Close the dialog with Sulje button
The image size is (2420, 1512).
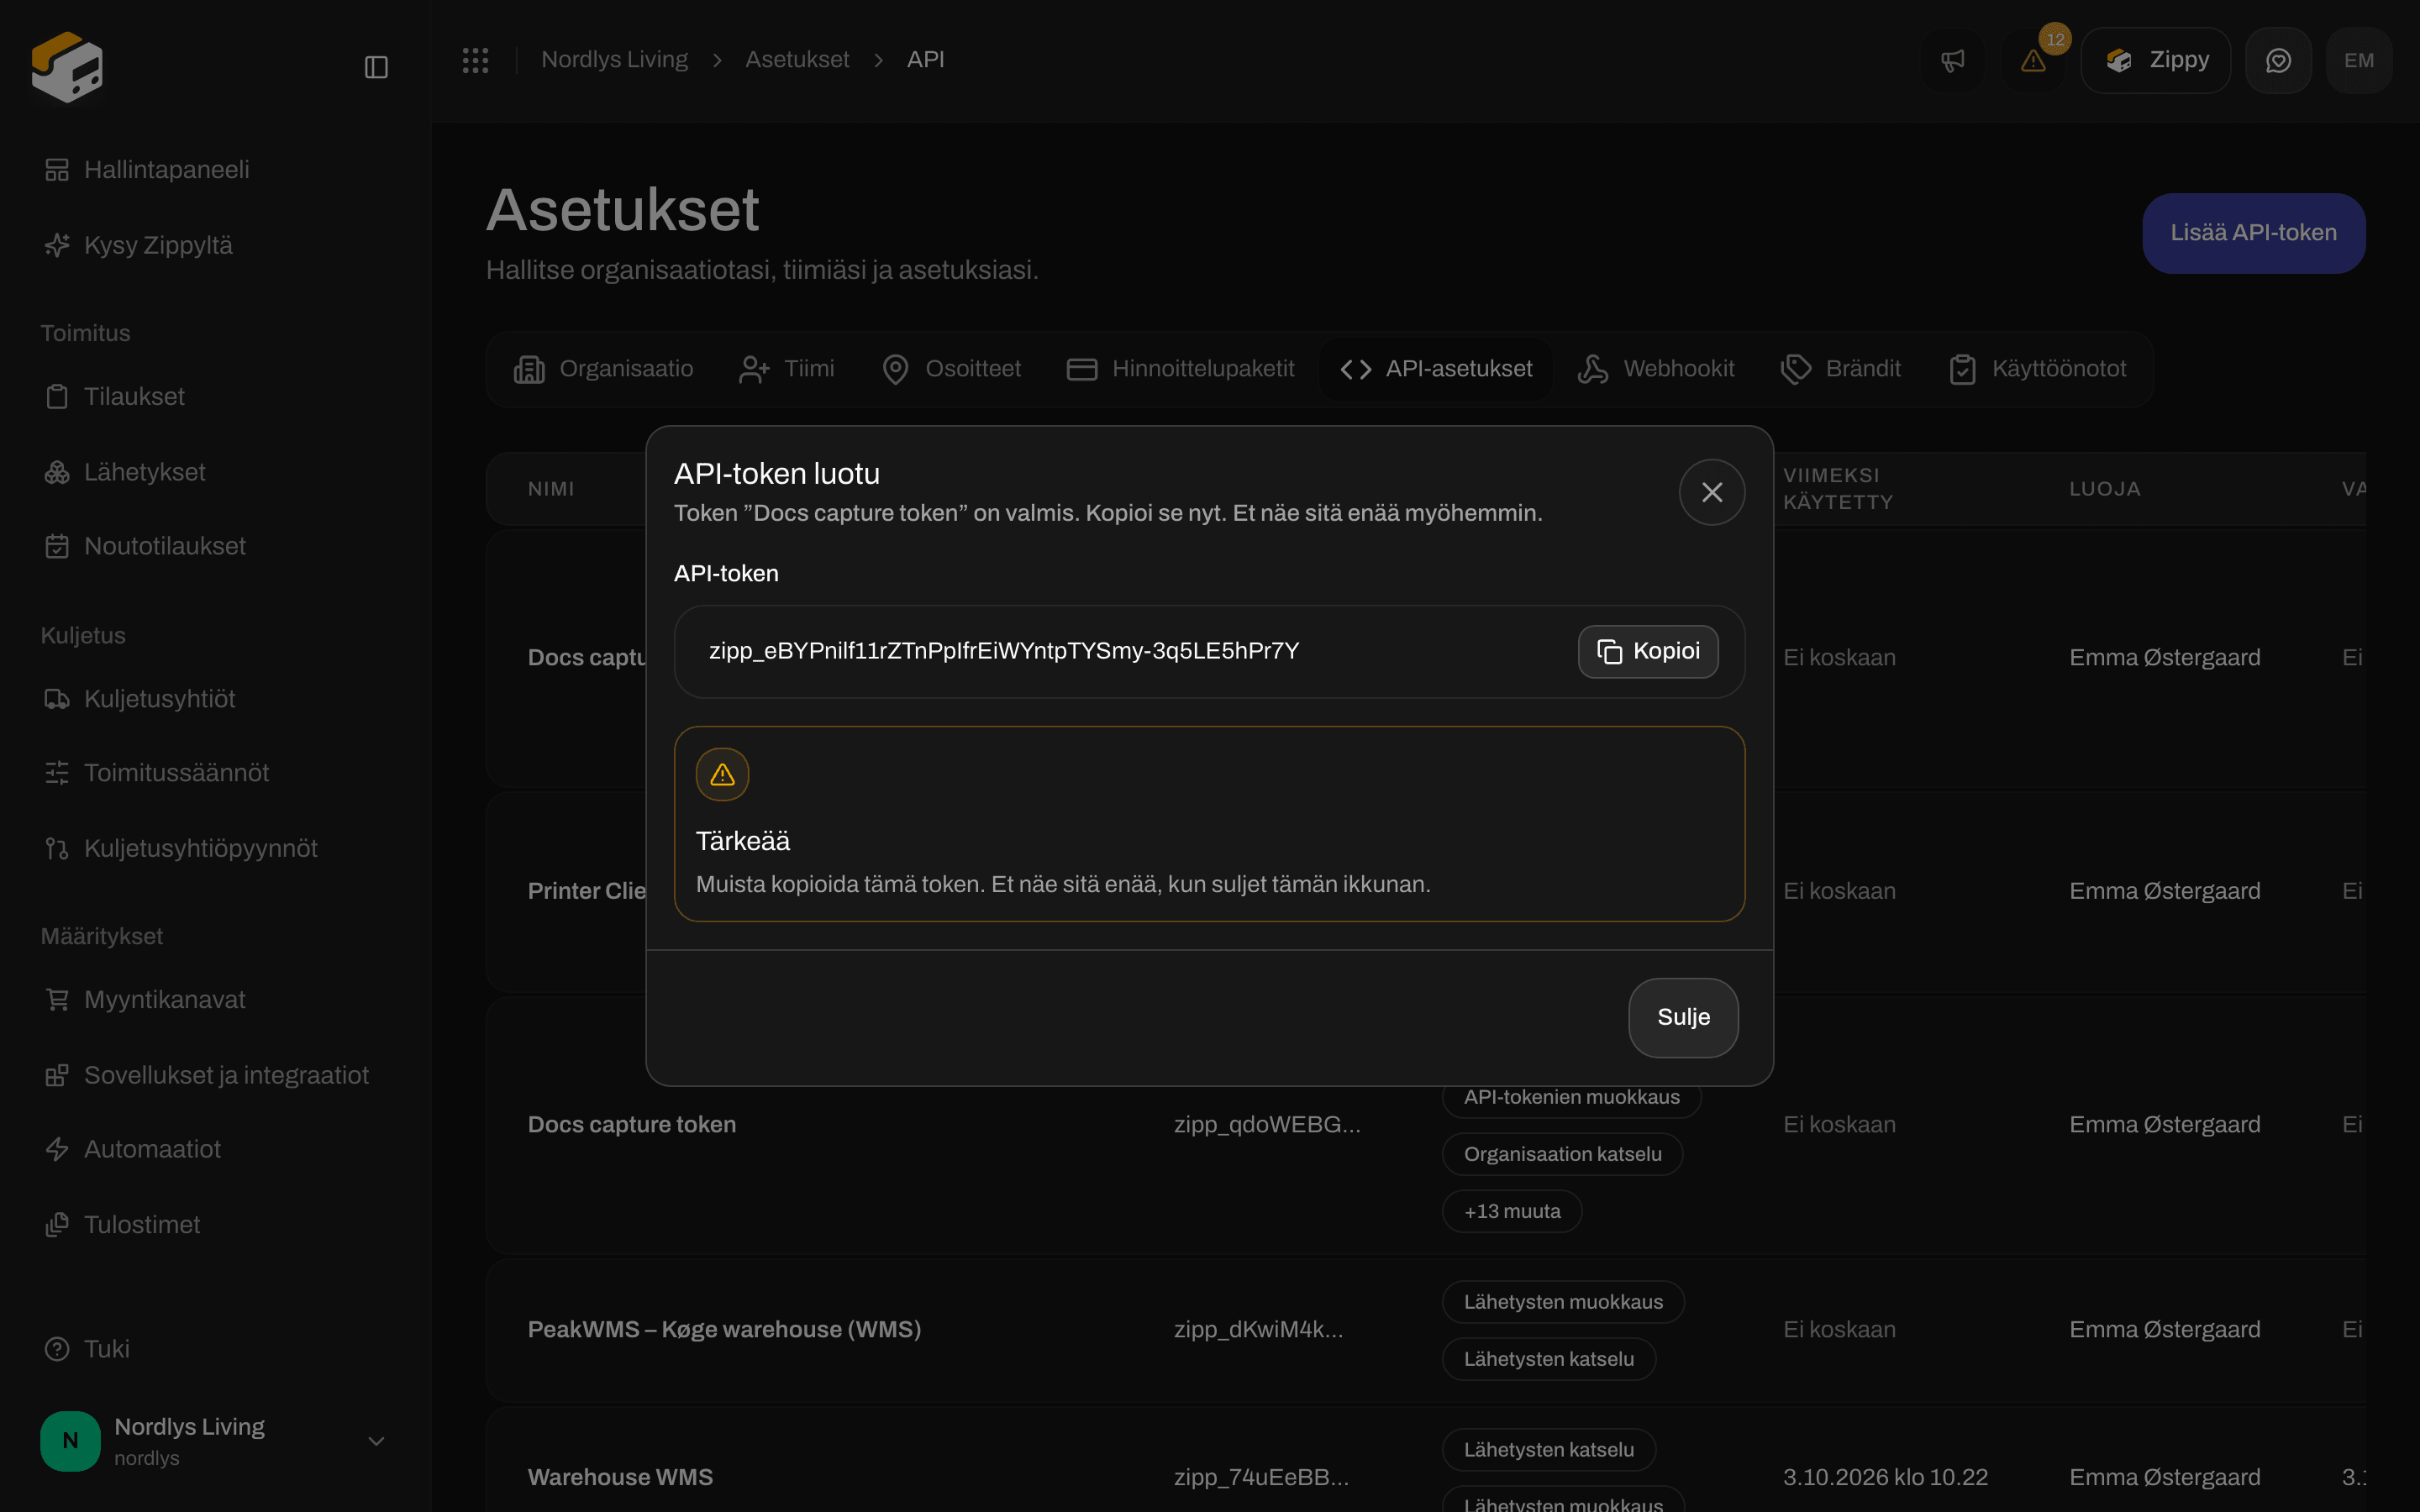pos(1683,1017)
